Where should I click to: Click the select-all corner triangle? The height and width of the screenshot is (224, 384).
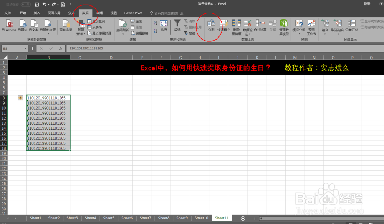point(5,58)
